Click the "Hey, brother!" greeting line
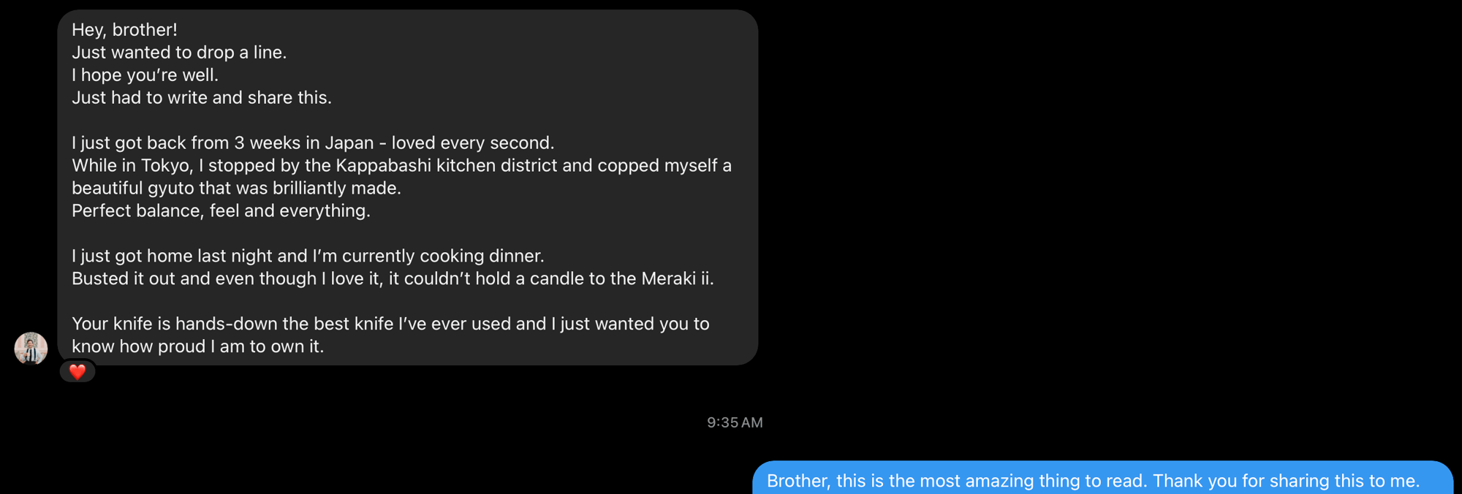The image size is (1462, 494). pos(124,30)
